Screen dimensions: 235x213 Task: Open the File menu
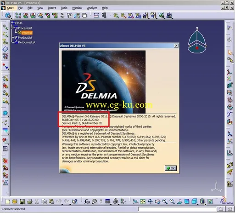click(x=20, y=8)
